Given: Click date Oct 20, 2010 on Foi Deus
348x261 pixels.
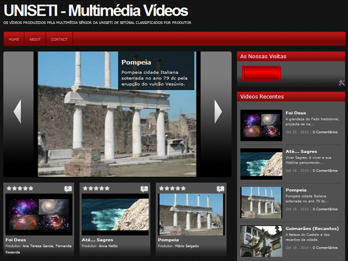Looking at the screenshot, I should click(297, 132).
